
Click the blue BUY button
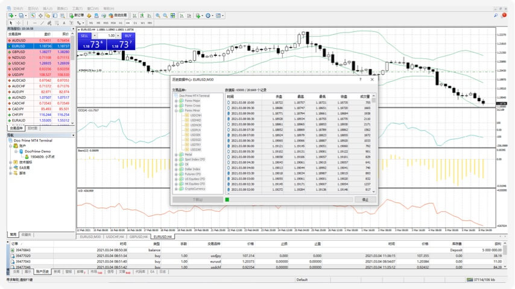pyautogui.click(x=127, y=36)
